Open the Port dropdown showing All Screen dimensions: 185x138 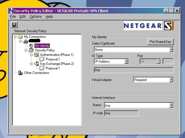coord(158,61)
